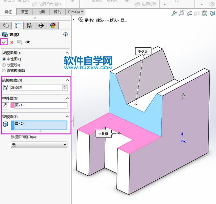Confirm the draft with the green checkmark

4,42
